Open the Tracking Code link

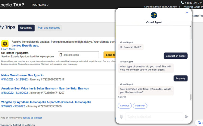click(193, 7)
